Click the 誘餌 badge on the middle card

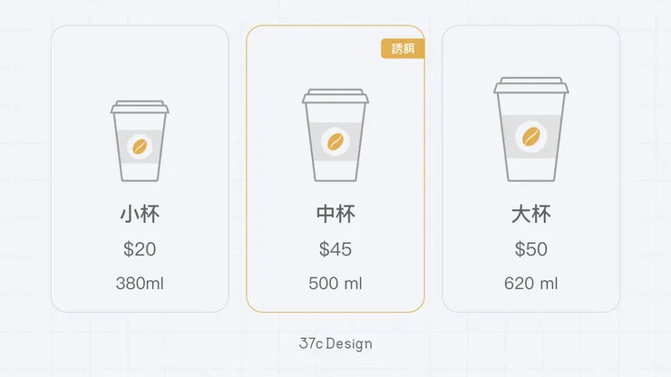[403, 49]
